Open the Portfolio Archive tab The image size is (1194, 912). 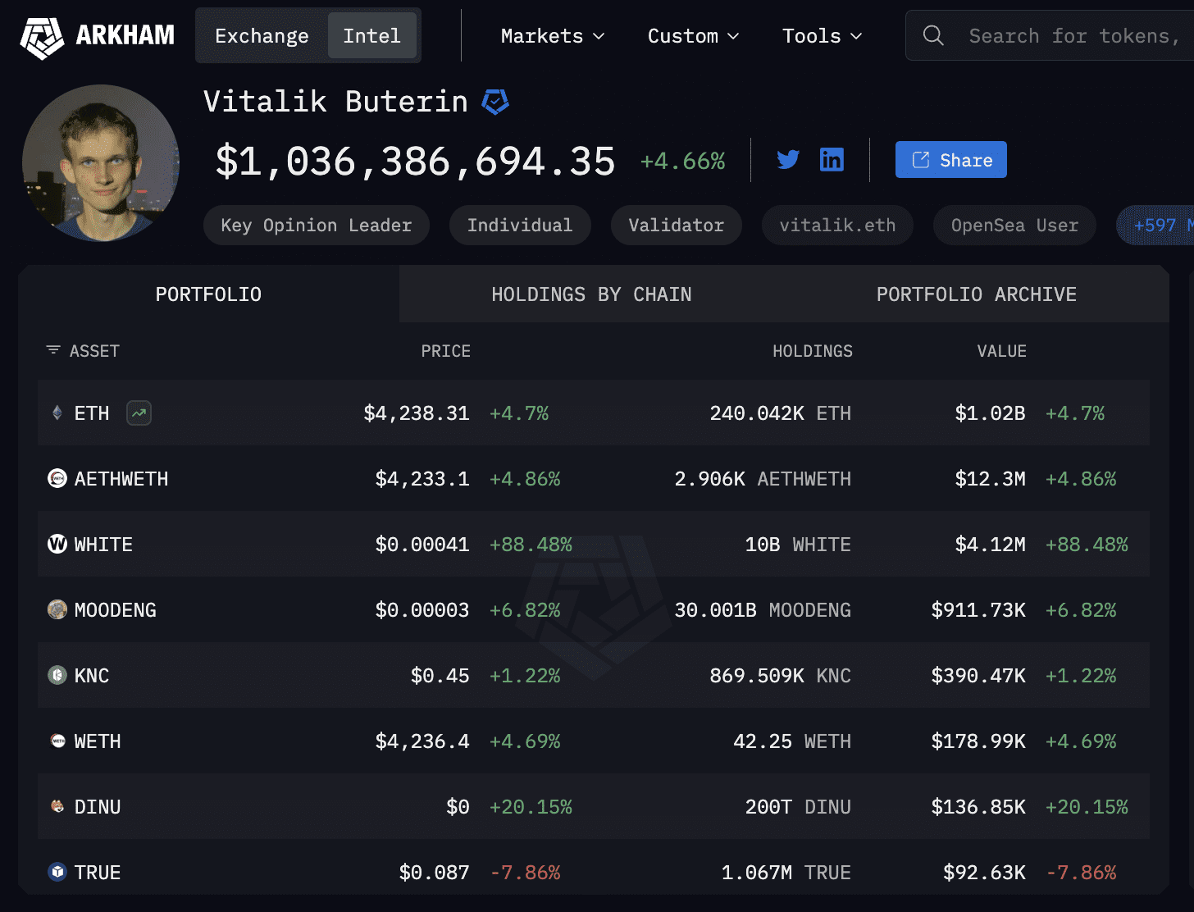pos(976,294)
